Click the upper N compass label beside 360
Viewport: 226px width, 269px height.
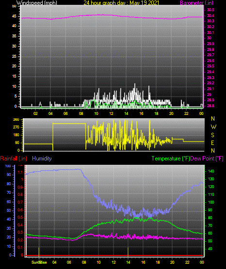213,119
